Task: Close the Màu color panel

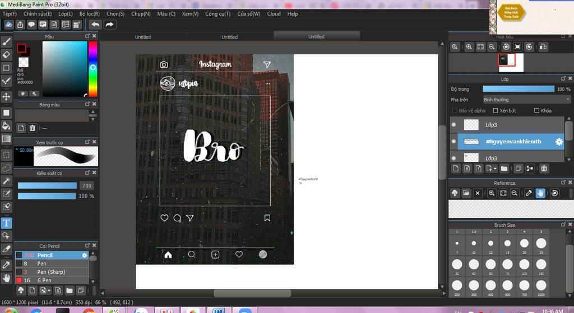Action: (x=94, y=36)
